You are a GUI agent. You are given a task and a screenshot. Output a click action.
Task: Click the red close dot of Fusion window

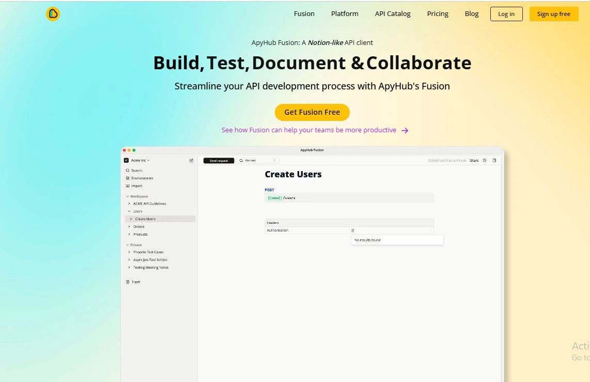(x=125, y=150)
